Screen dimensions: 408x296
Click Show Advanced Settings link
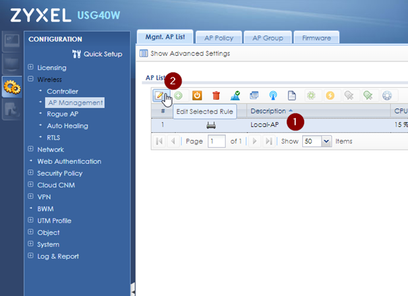(x=190, y=53)
